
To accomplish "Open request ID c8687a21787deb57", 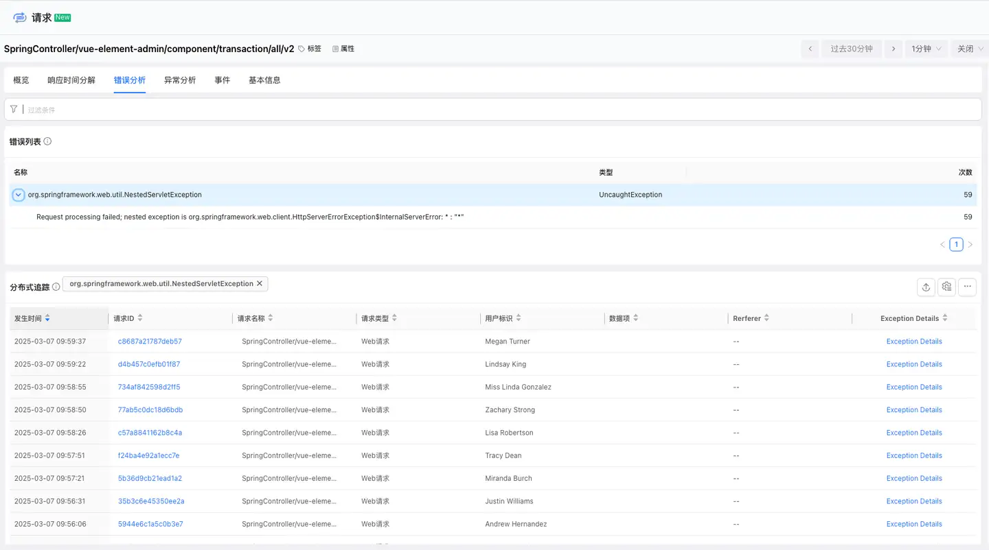I will click(150, 342).
